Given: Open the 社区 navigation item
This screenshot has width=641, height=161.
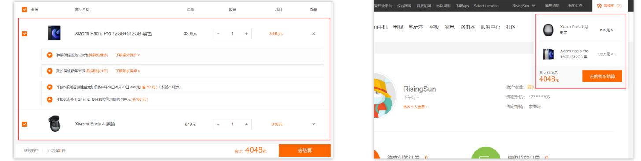Looking at the screenshot, I should coord(511,27).
